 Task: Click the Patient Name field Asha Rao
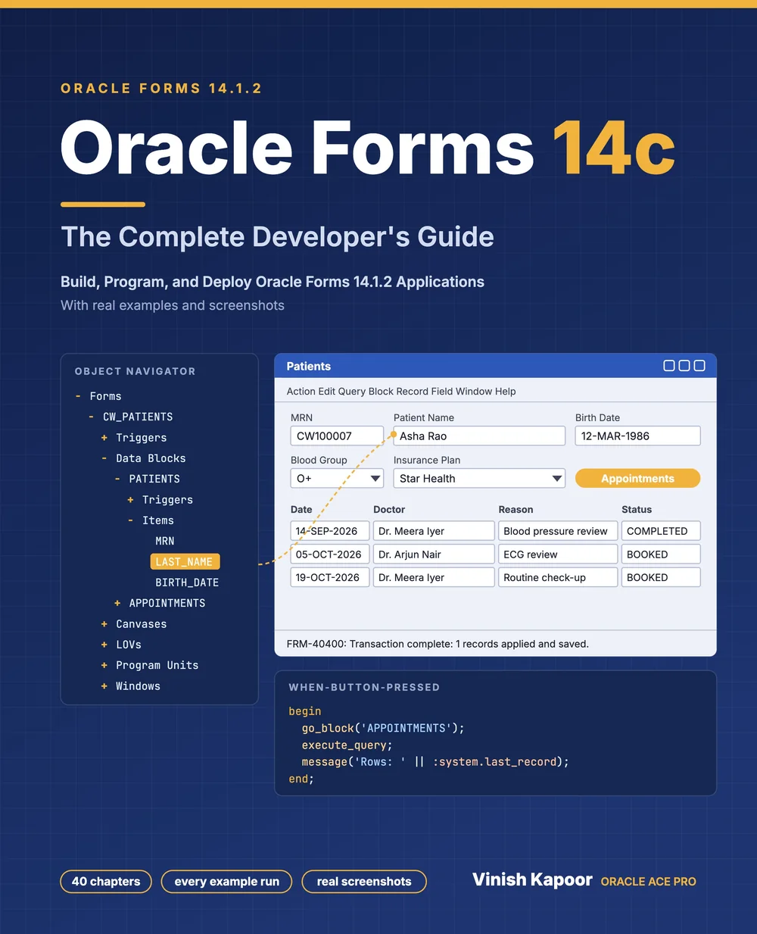click(479, 436)
